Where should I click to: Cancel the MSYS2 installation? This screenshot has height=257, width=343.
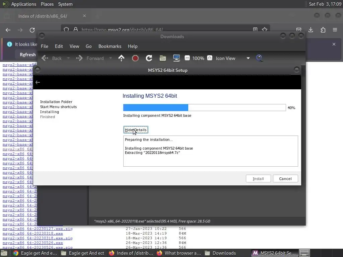285,179
